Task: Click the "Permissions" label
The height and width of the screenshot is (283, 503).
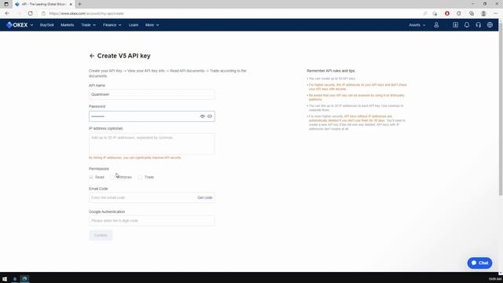Action: click(x=99, y=169)
